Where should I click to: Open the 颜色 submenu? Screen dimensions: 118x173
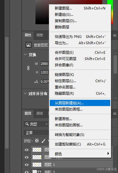pos(80,154)
